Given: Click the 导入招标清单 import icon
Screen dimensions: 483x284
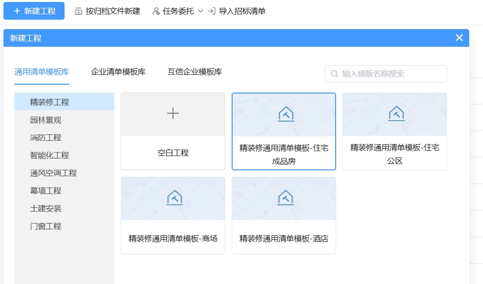Looking at the screenshot, I should (x=212, y=11).
